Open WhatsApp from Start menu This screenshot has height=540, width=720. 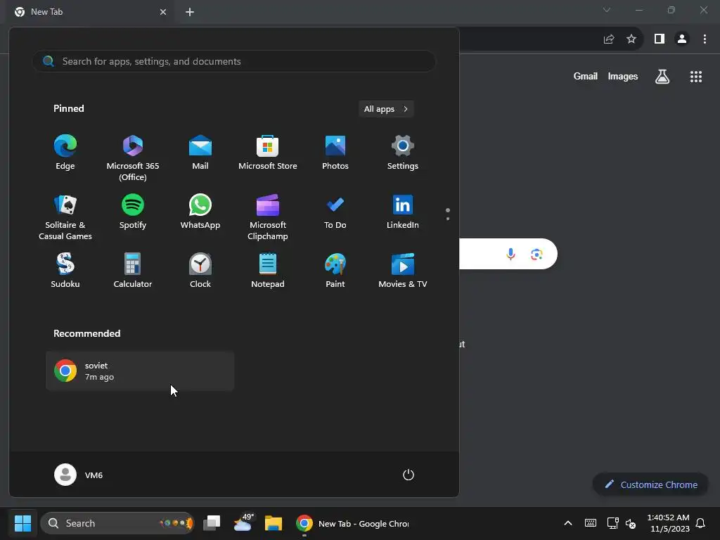(x=200, y=212)
